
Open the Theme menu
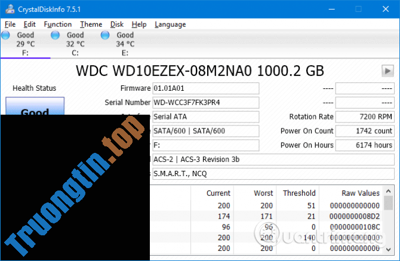pos(91,24)
